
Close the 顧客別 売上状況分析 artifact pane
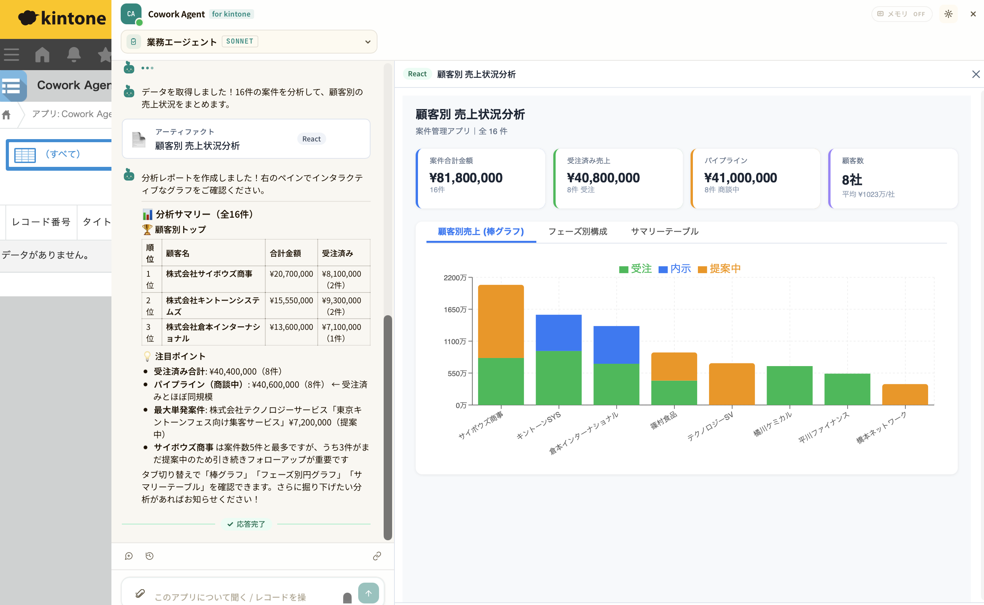[x=976, y=74]
